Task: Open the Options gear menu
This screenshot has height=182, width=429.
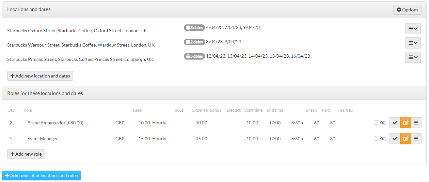Action: point(407,10)
